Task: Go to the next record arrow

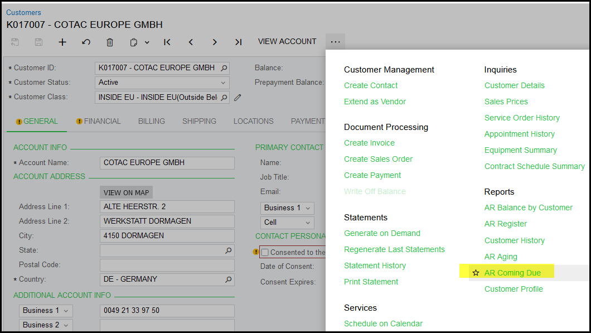Action: pyautogui.click(x=215, y=42)
